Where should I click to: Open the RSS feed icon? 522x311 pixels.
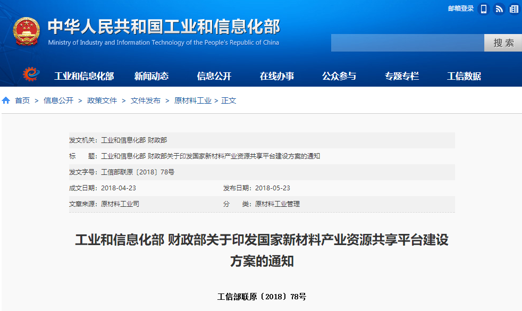(499, 9)
